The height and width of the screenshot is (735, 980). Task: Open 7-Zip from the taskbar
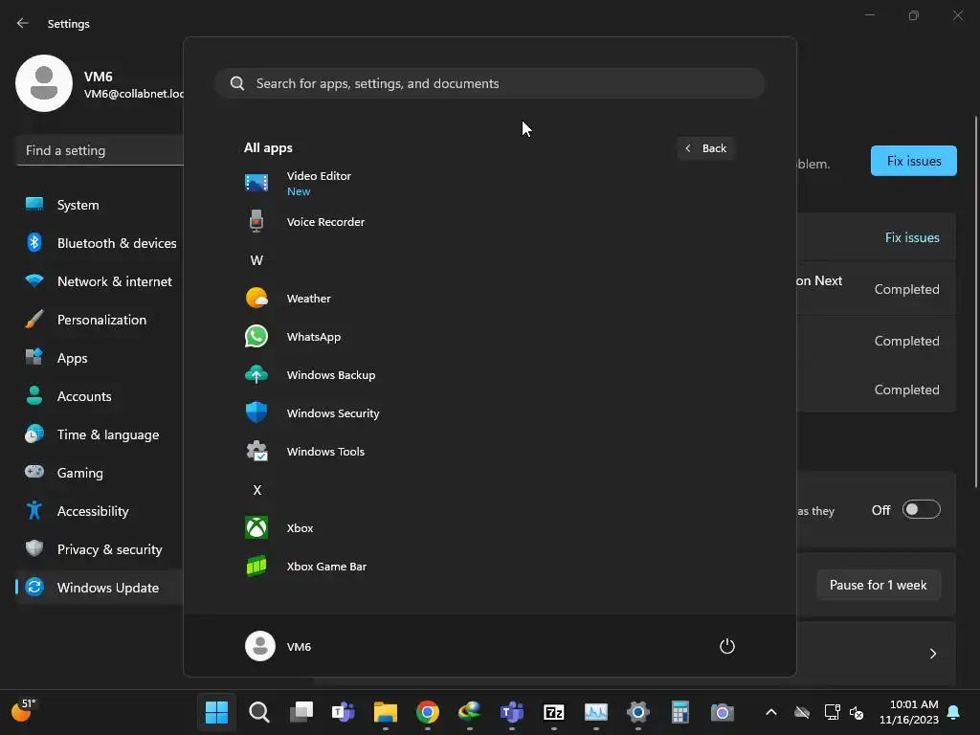tap(554, 712)
